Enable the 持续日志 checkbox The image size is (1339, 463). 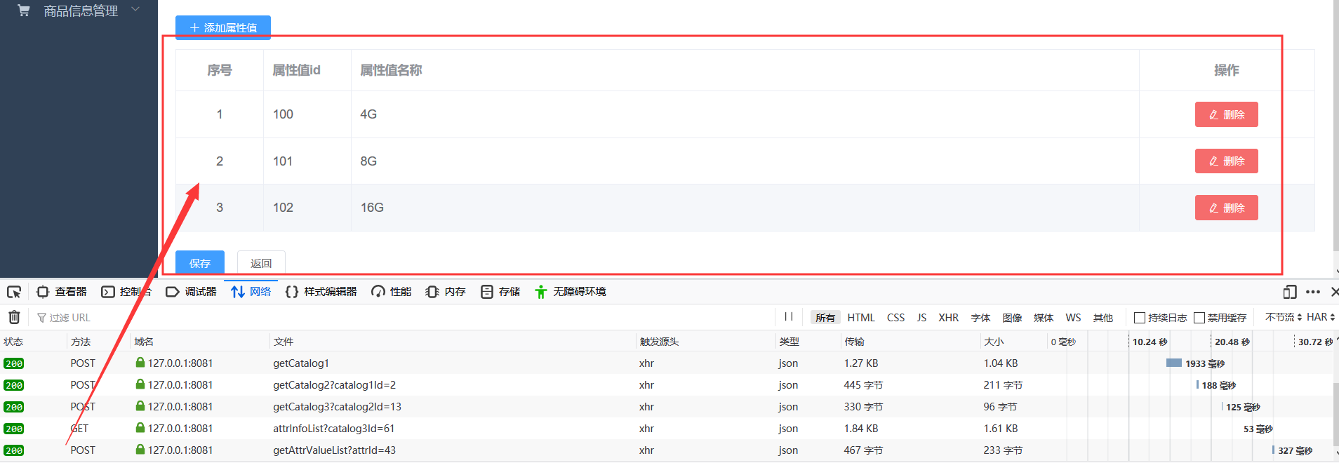pyautogui.click(x=1140, y=318)
